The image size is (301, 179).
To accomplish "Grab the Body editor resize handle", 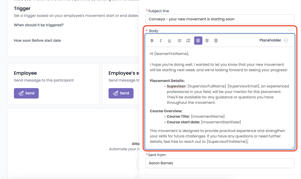I will click(293, 147).
